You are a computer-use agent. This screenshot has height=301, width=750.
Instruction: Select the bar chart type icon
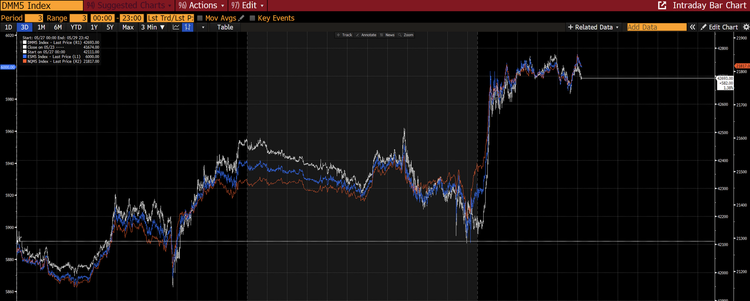pyautogui.click(x=188, y=27)
